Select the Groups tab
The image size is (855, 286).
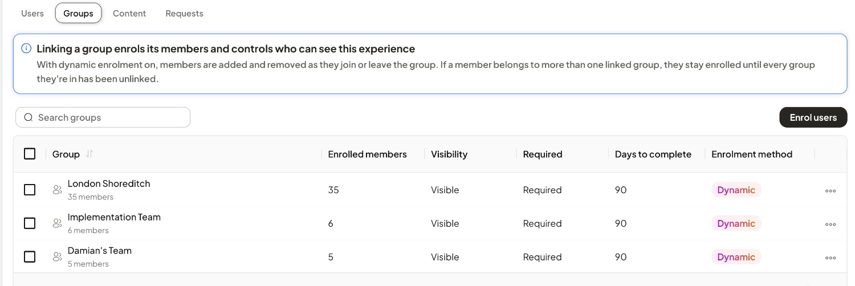click(x=78, y=13)
